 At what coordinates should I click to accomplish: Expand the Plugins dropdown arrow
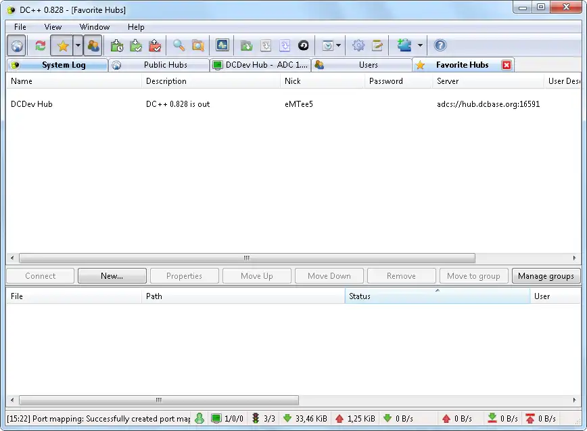[x=420, y=46]
